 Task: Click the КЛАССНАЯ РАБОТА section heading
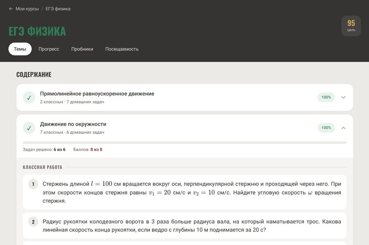[42, 167]
